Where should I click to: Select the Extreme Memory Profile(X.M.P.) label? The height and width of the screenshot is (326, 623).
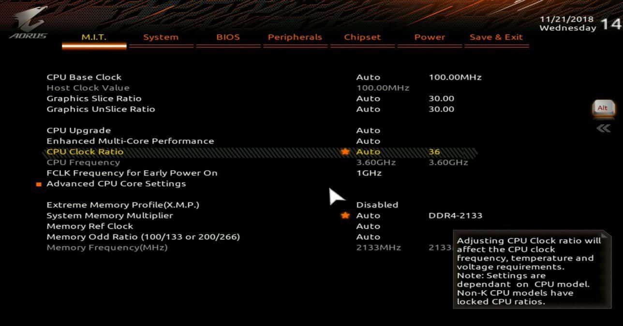pyautogui.click(x=123, y=205)
